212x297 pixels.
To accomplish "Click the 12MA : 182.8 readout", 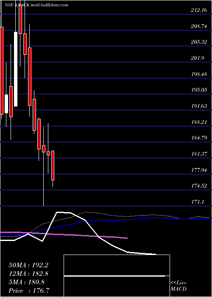I will tap(28, 274).
